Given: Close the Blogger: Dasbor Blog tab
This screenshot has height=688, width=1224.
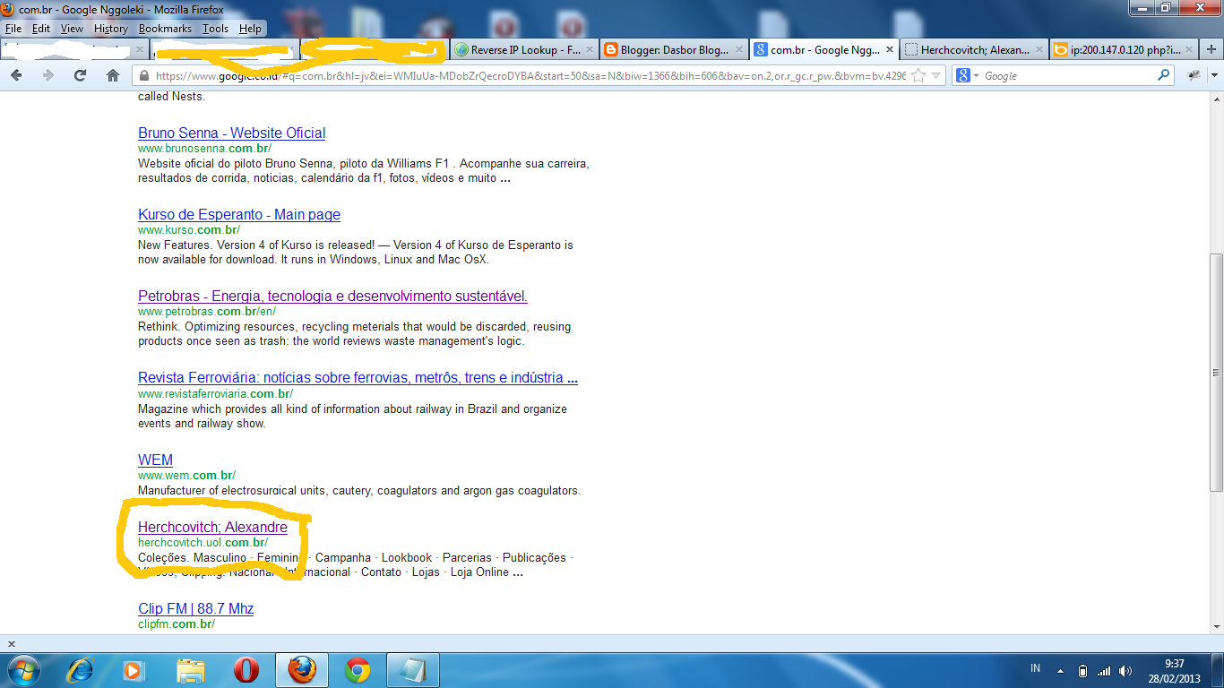Looking at the screenshot, I should (738, 50).
